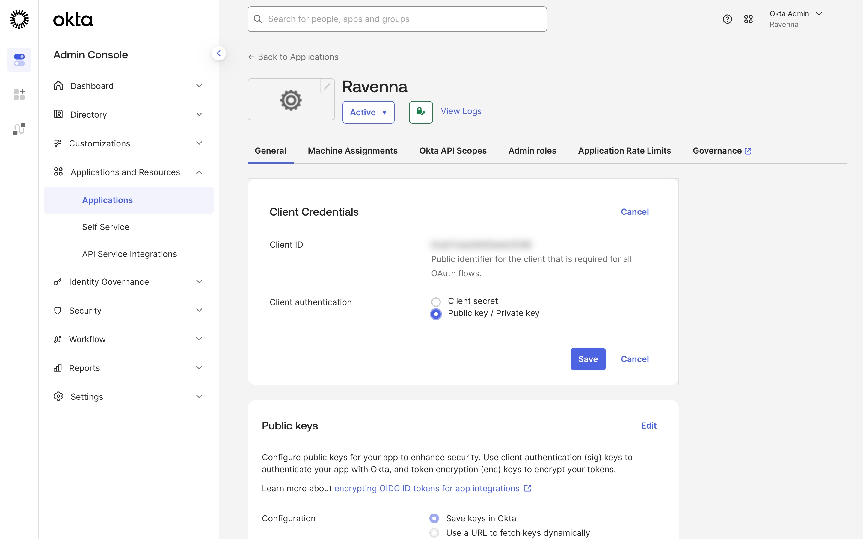Image resolution: width=863 pixels, height=539 pixels.
Task: Save the Client Credentials changes
Action: [x=588, y=359]
